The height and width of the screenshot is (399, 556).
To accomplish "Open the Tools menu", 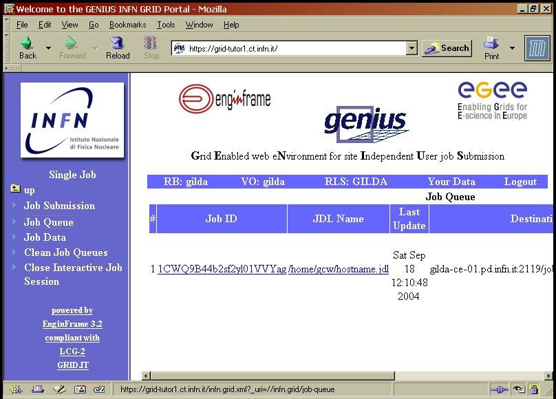I will (166, 25).
